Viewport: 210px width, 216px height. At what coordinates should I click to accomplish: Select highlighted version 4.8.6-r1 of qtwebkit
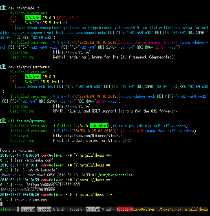tap(33, 18)
